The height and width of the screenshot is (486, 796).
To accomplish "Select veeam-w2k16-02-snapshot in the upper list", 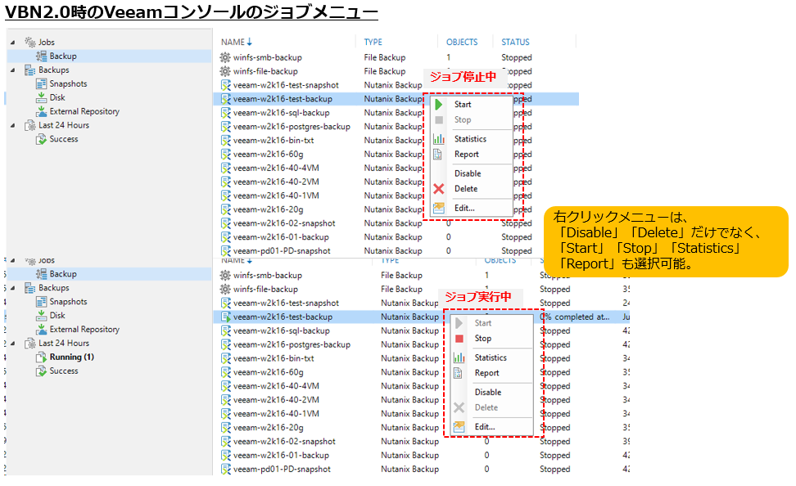I will pyautogui.click(x=284, y=223).
